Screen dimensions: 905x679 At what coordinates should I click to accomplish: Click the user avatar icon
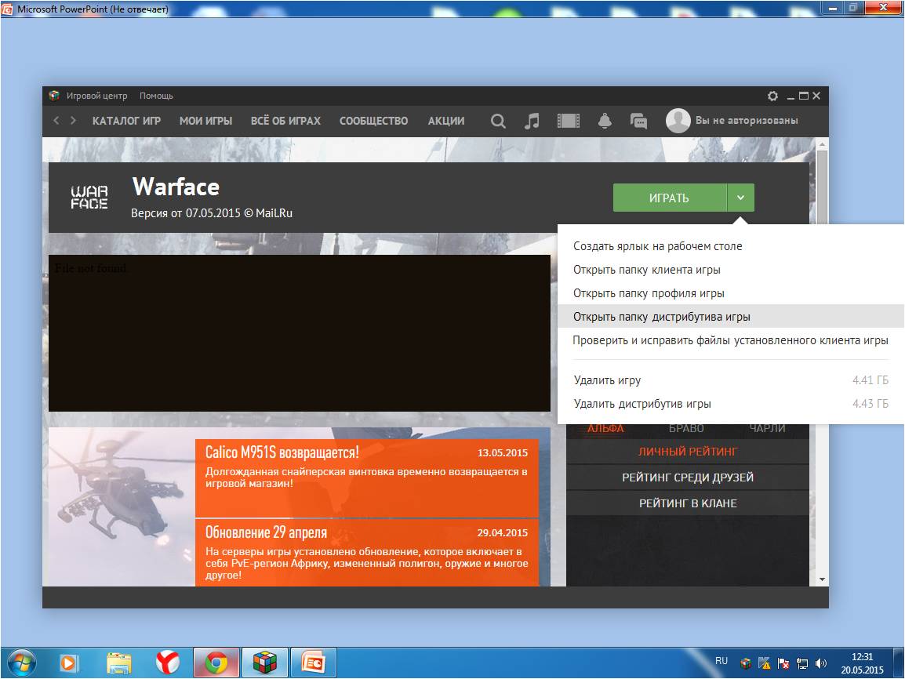pos(678,121)
